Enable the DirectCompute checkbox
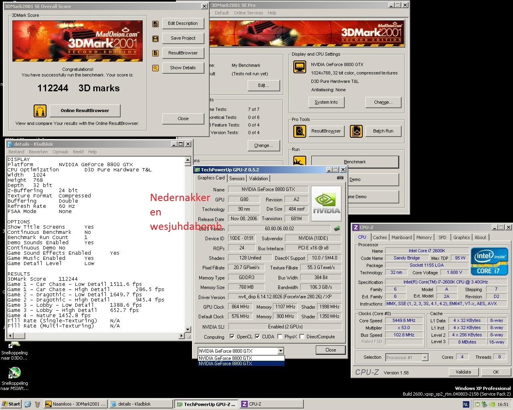 302,337
